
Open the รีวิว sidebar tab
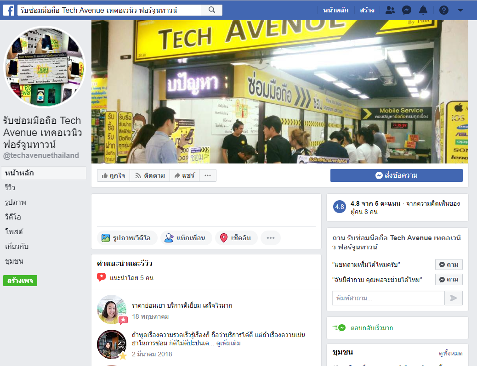(x=10, y=187)
